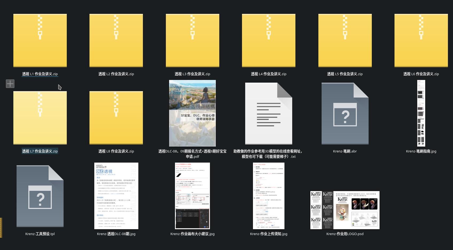Select the Krenz-透视DLC-08期.jpg thumbnail

116,196
